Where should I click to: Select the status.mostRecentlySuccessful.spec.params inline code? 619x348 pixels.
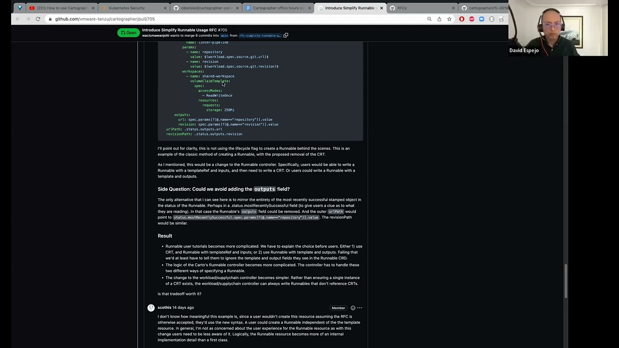(246, 217)
